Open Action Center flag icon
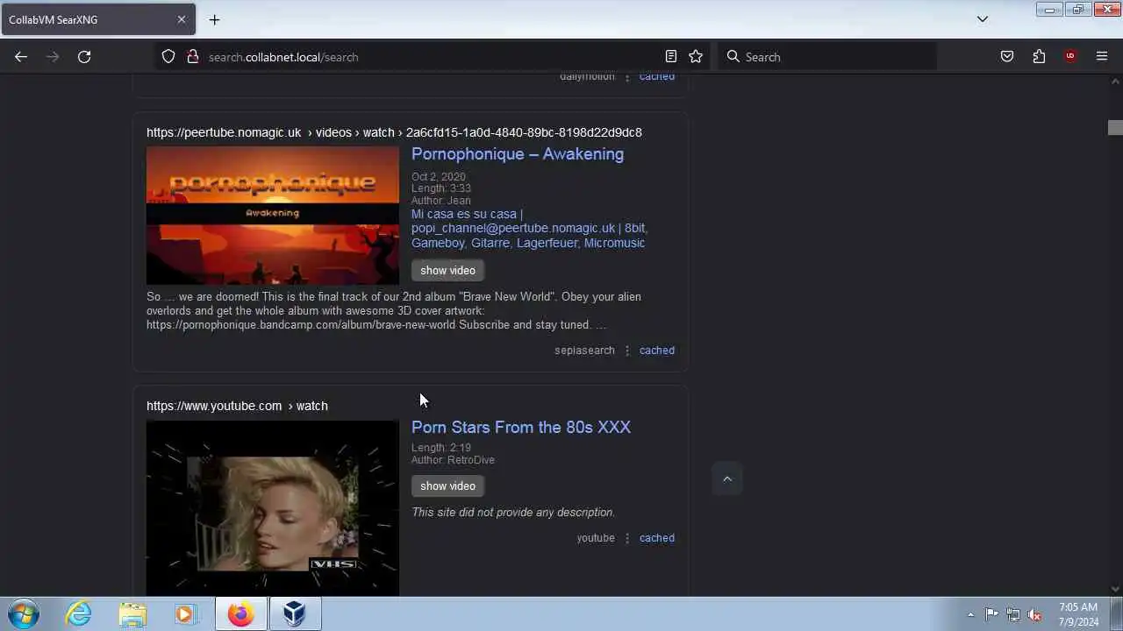1123x631 pixels. point(991,614)
